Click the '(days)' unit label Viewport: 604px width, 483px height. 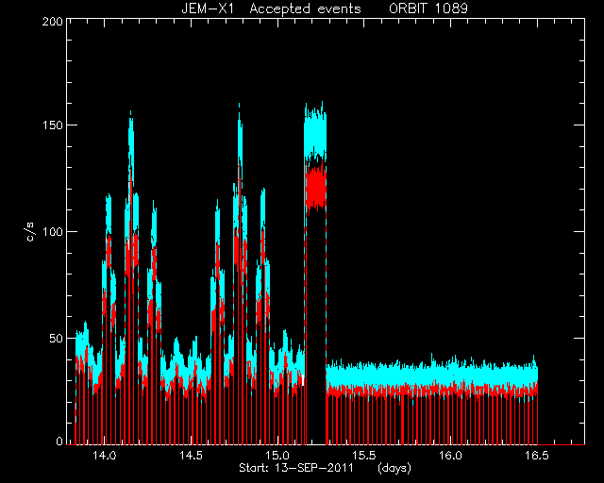[x=394, y=468]
